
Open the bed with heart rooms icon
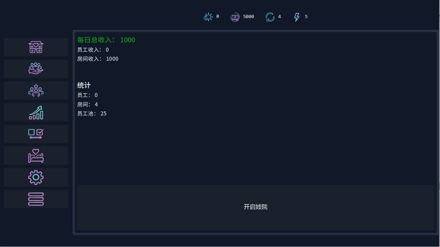click(x=36, y=156)
